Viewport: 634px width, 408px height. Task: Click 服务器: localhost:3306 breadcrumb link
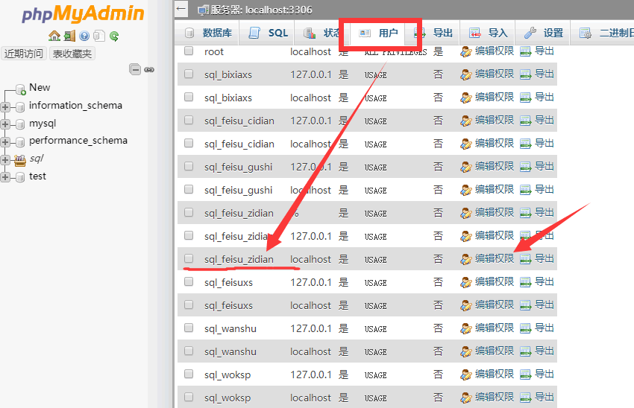261,10
